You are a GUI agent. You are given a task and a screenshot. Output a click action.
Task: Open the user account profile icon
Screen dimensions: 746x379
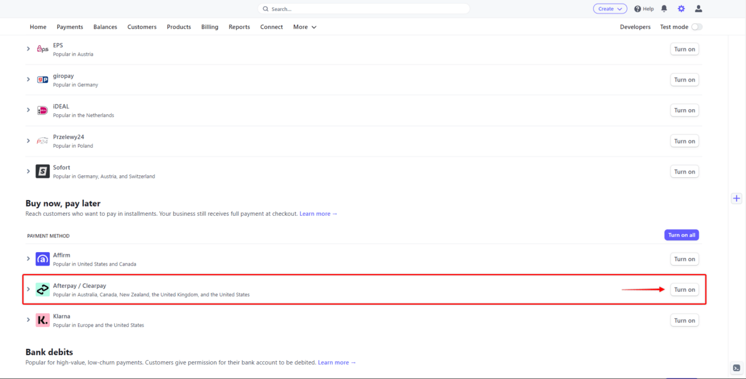698,9
